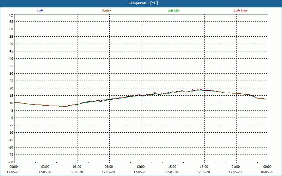Click the Boden legend label
The width and height of the screenshot is (282, 176).
click(x=107, y=11)
